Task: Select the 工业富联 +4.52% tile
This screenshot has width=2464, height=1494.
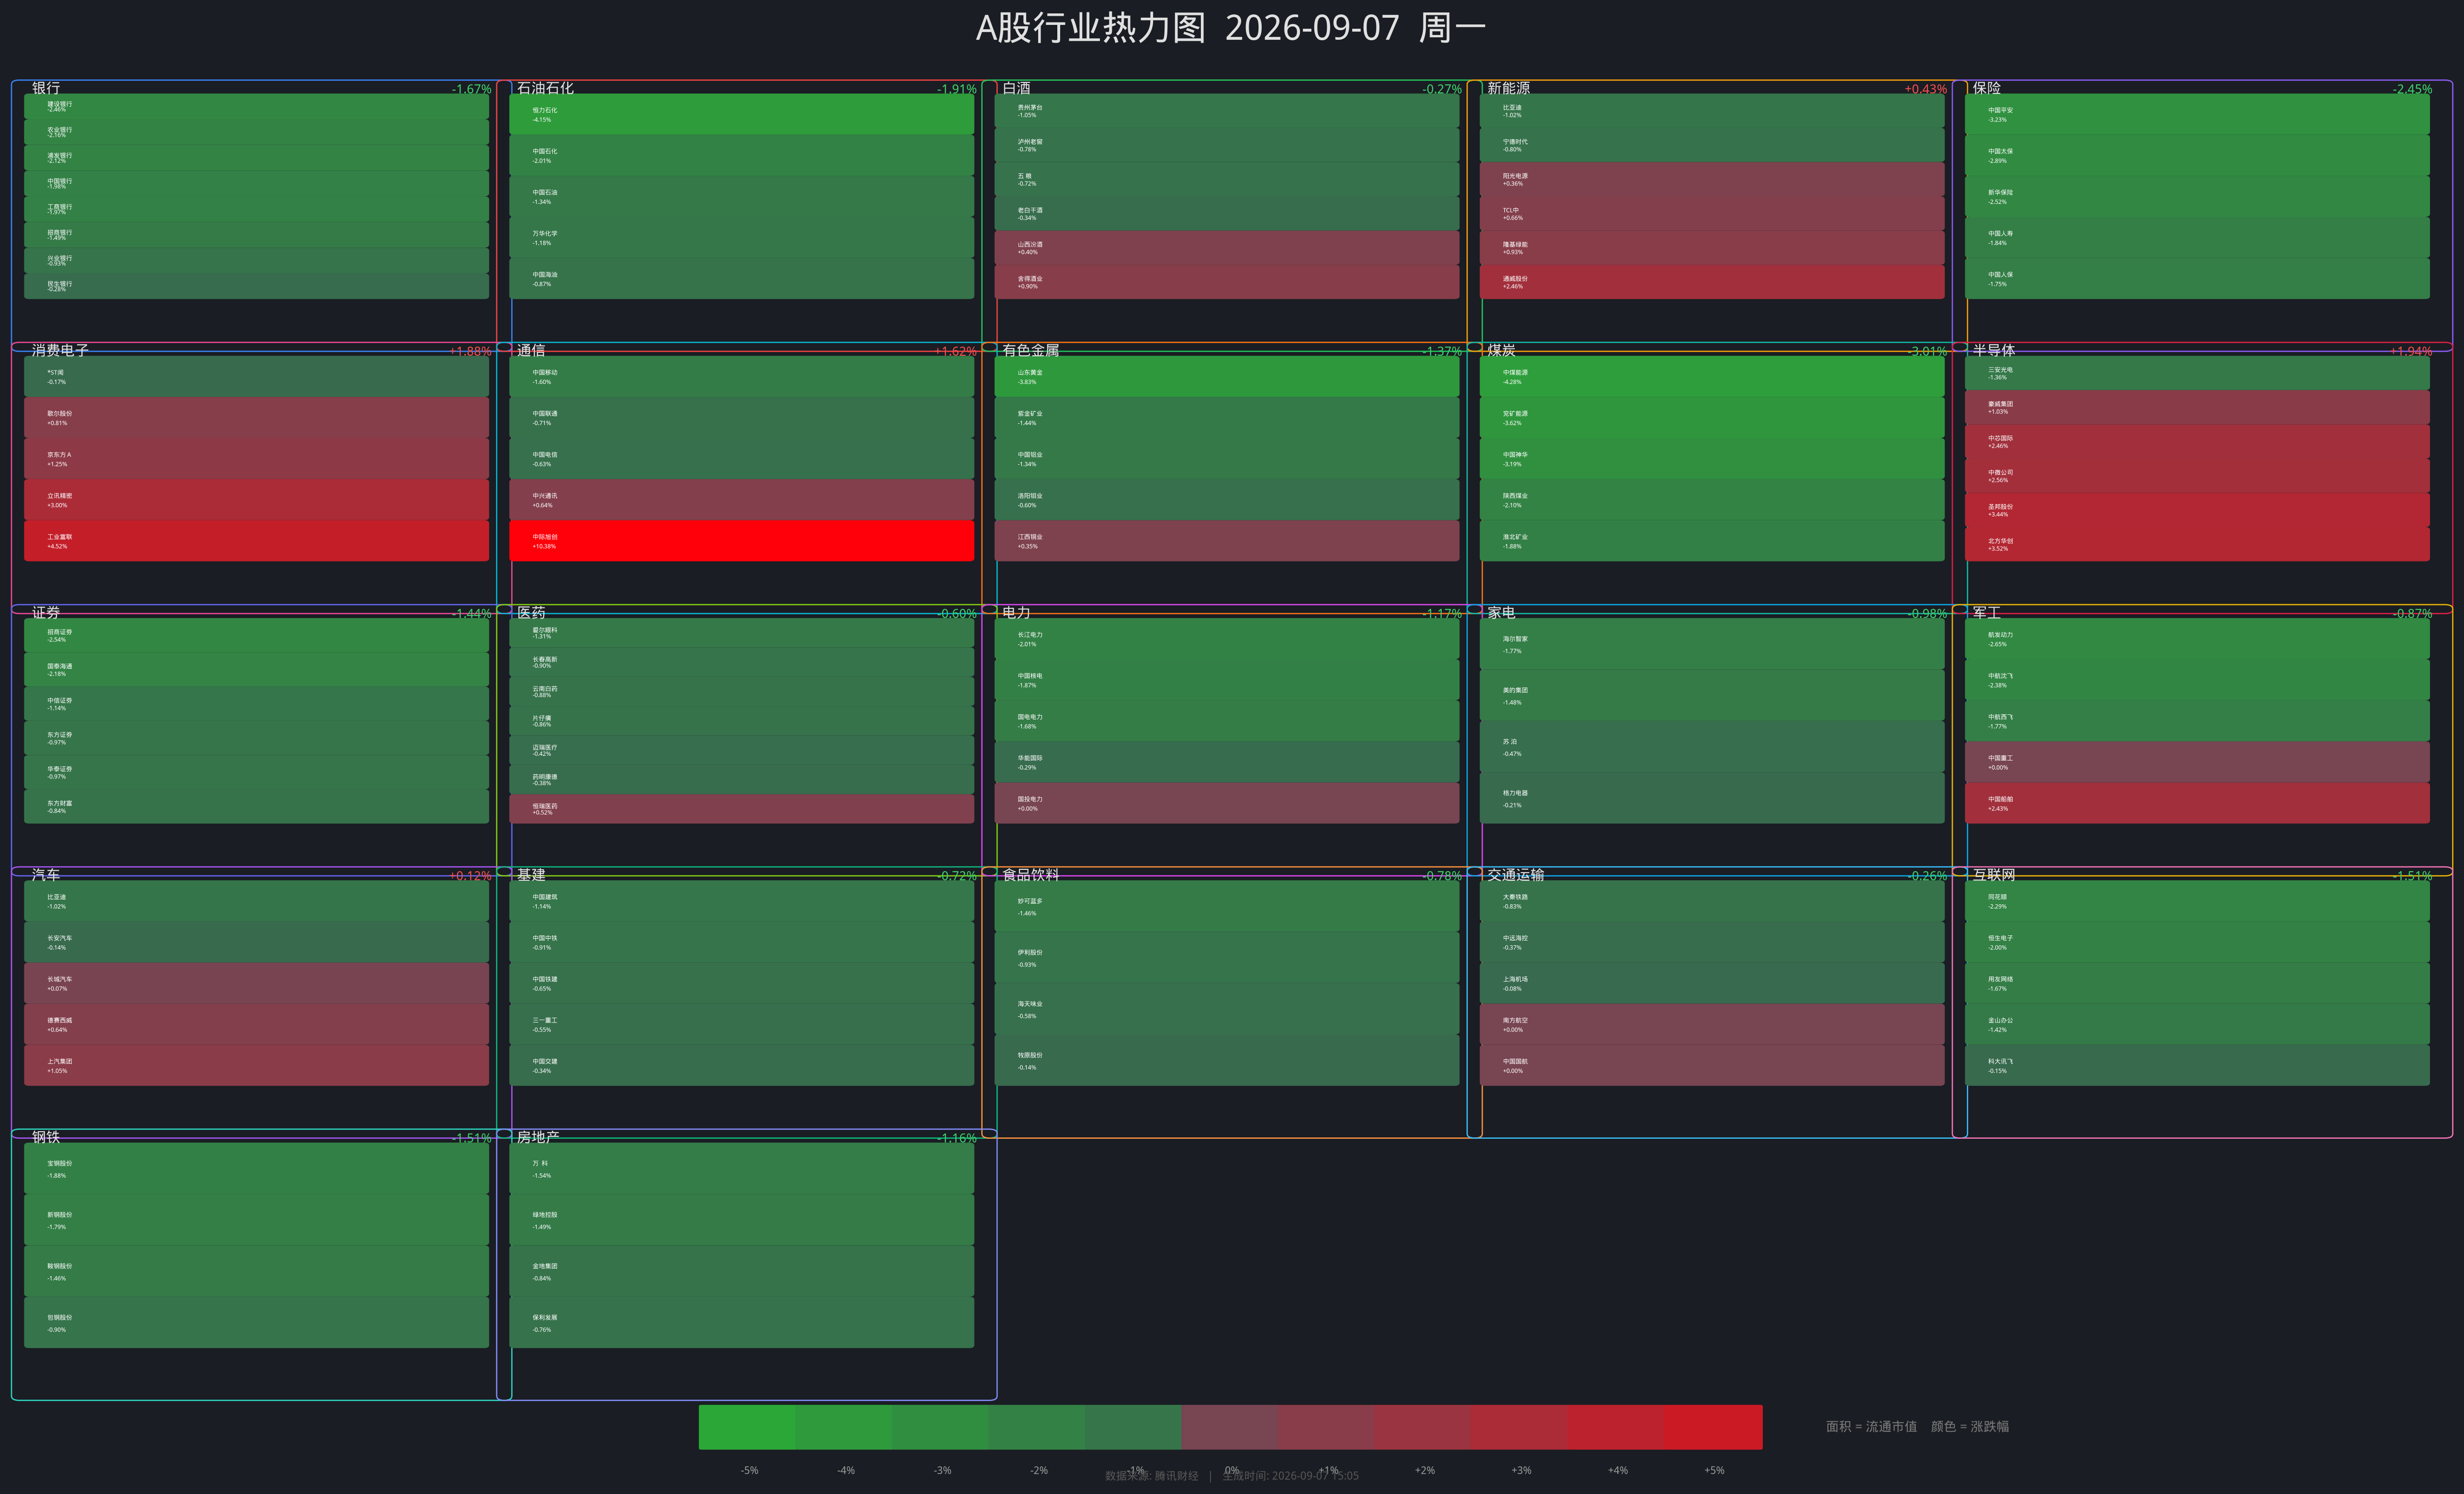Action: [256, 541]
